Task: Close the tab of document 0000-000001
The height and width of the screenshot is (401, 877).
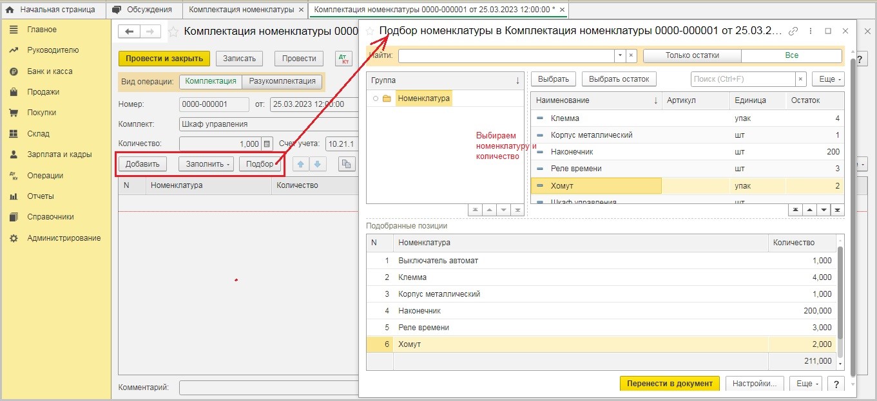Action: (x=562, y=10)
